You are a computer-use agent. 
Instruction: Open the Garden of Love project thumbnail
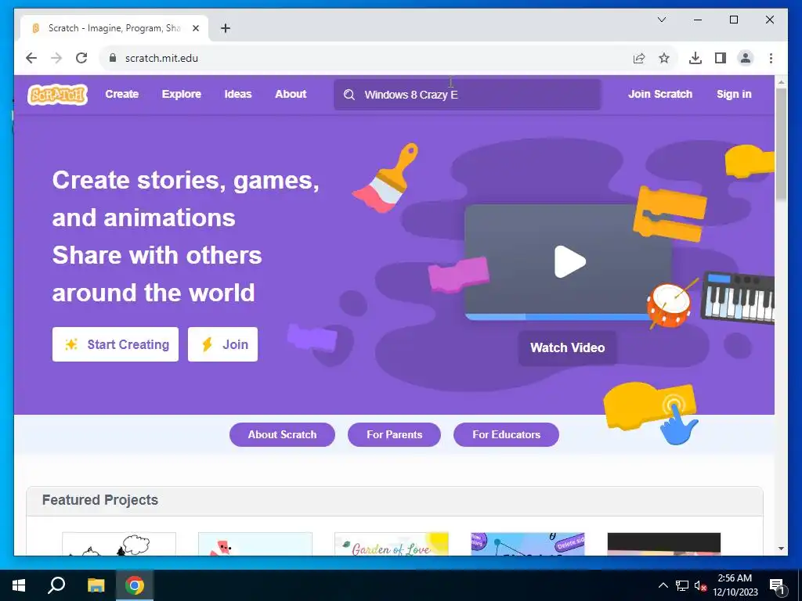pyautogui.click(x=392, y=544)
